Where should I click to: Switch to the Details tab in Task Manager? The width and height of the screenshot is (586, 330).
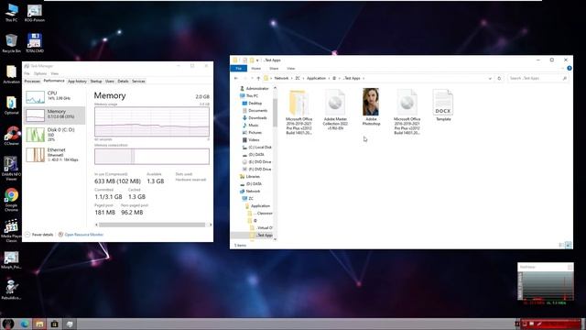(x=123, y=82)
